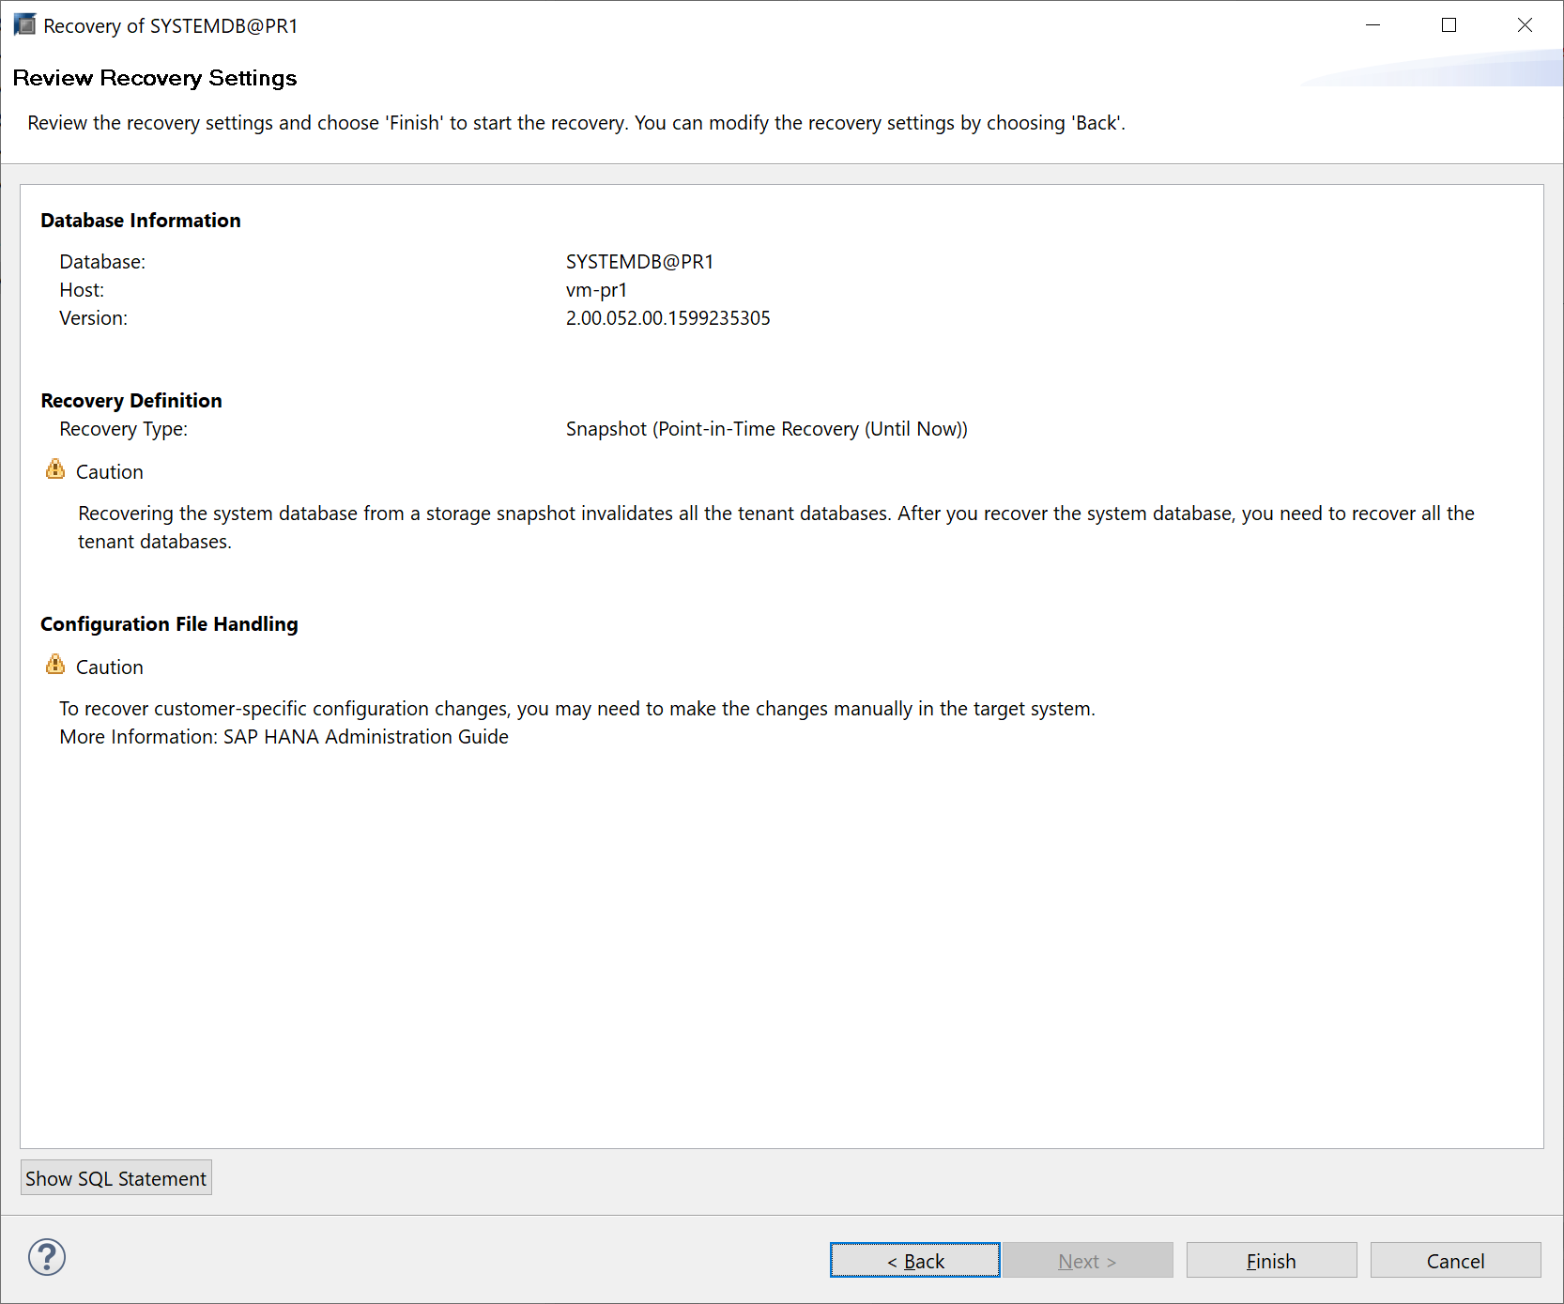This screenshot has height=1304, width=1564.
Task: Click the disabled Next button
Action: 1087,1261
